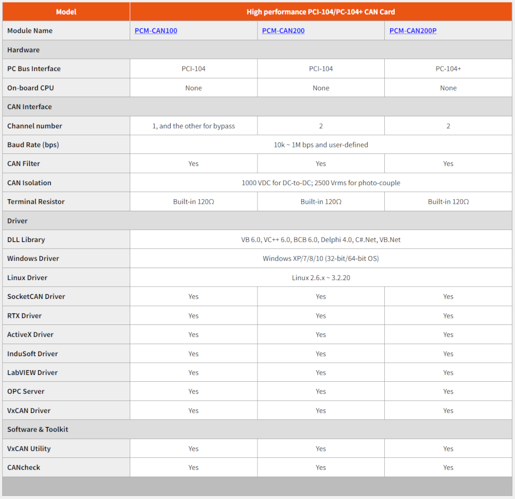Image resolution: width=515 pixels, height=499 pixels.
Task: Select '1, and the other for bypass' cell
Action: pyautogui.click(x=194, y=126)
